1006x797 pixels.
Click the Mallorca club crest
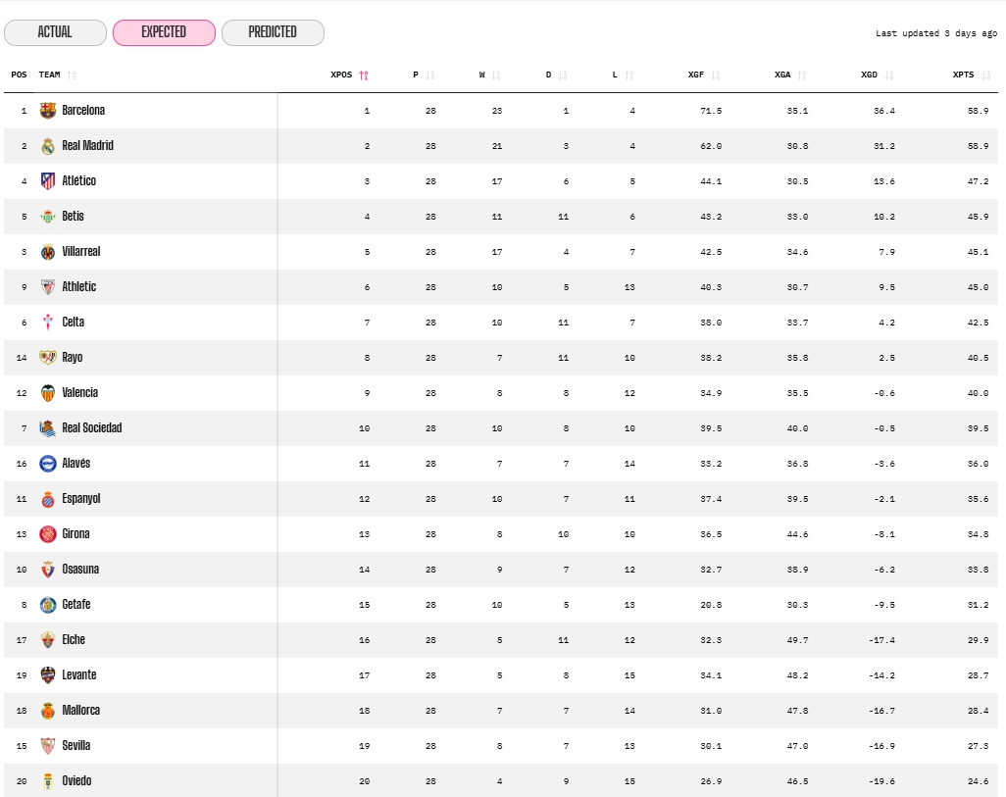tap(46, 710)
